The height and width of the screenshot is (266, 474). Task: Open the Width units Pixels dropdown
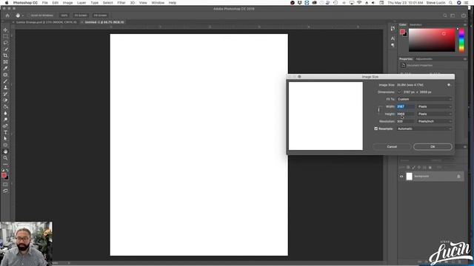435,106
